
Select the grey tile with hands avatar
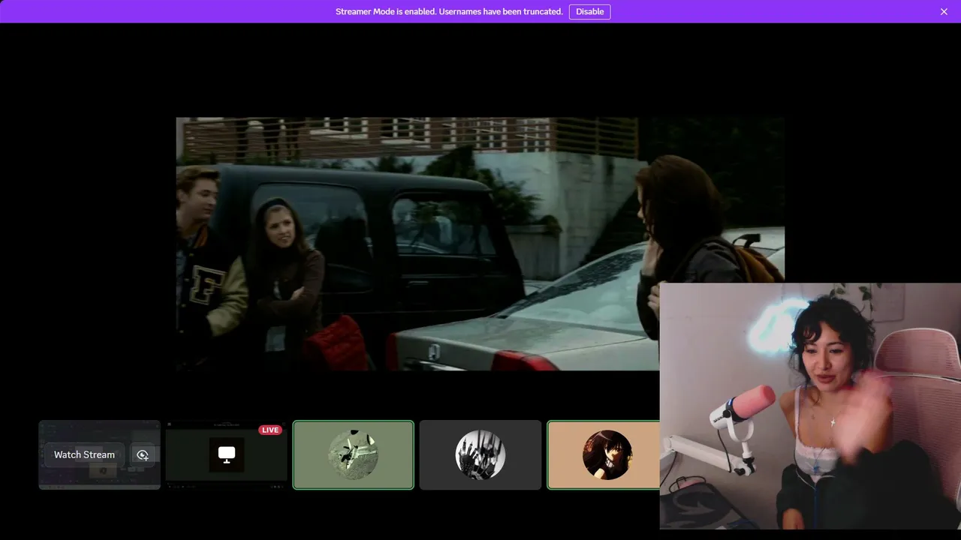tap(480, 454)
